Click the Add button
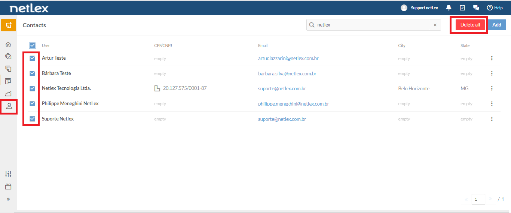The width and height of the screenshot is (511, 213). point(497,25)
